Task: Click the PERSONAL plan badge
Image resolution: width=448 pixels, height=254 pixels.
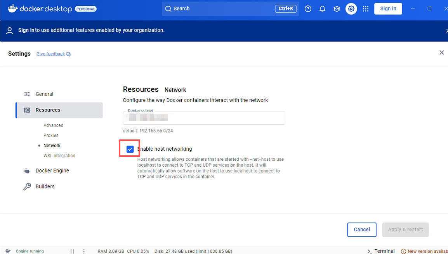Action: point(86,9)
